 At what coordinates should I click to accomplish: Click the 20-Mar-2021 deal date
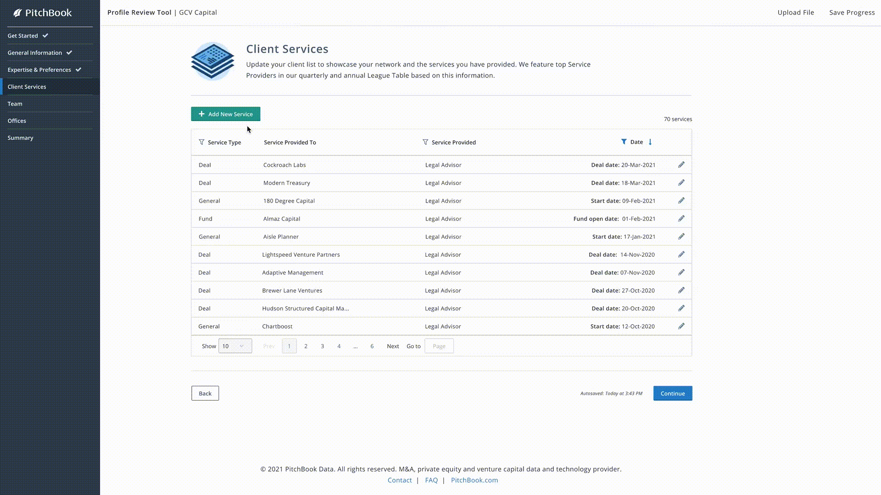pos(638,165)
